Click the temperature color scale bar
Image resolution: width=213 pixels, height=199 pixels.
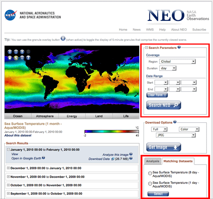pos(112,131)
